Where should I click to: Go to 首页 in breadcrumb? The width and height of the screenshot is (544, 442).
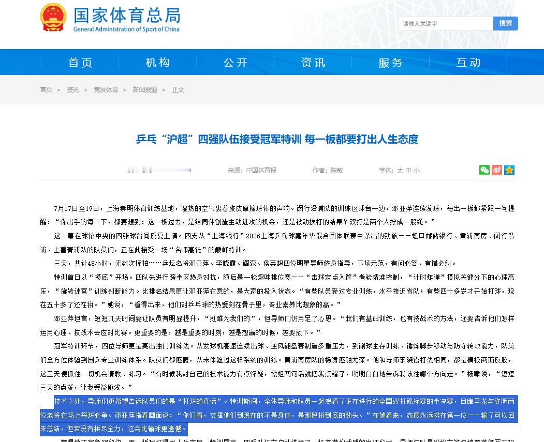point(46,90)
